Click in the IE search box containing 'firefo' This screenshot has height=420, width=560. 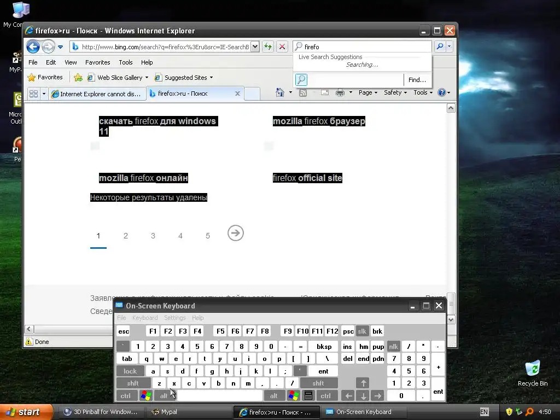tap(363, 46)
